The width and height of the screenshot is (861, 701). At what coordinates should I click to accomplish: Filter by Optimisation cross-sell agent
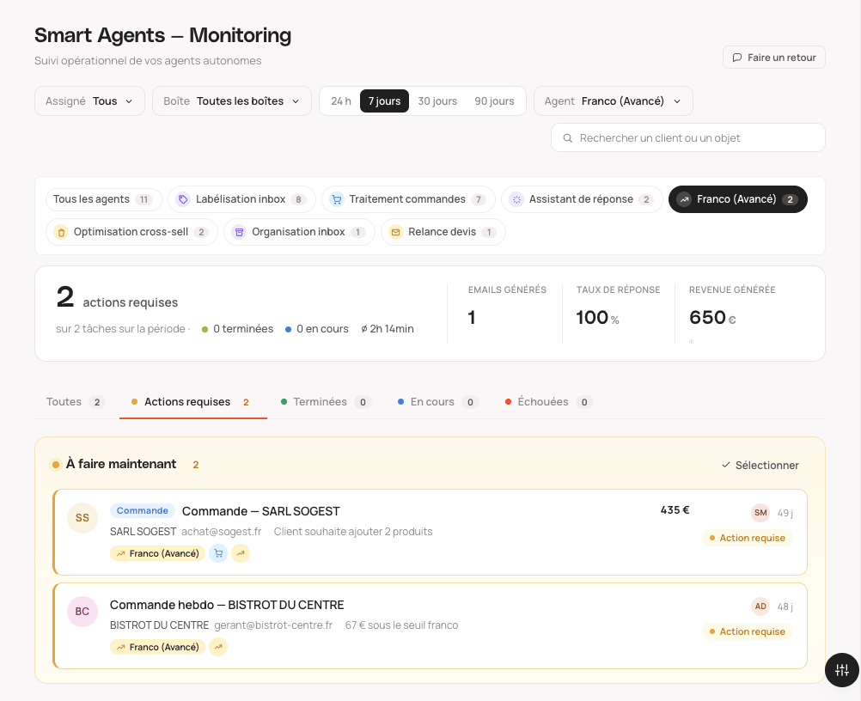tap(131, 232)
